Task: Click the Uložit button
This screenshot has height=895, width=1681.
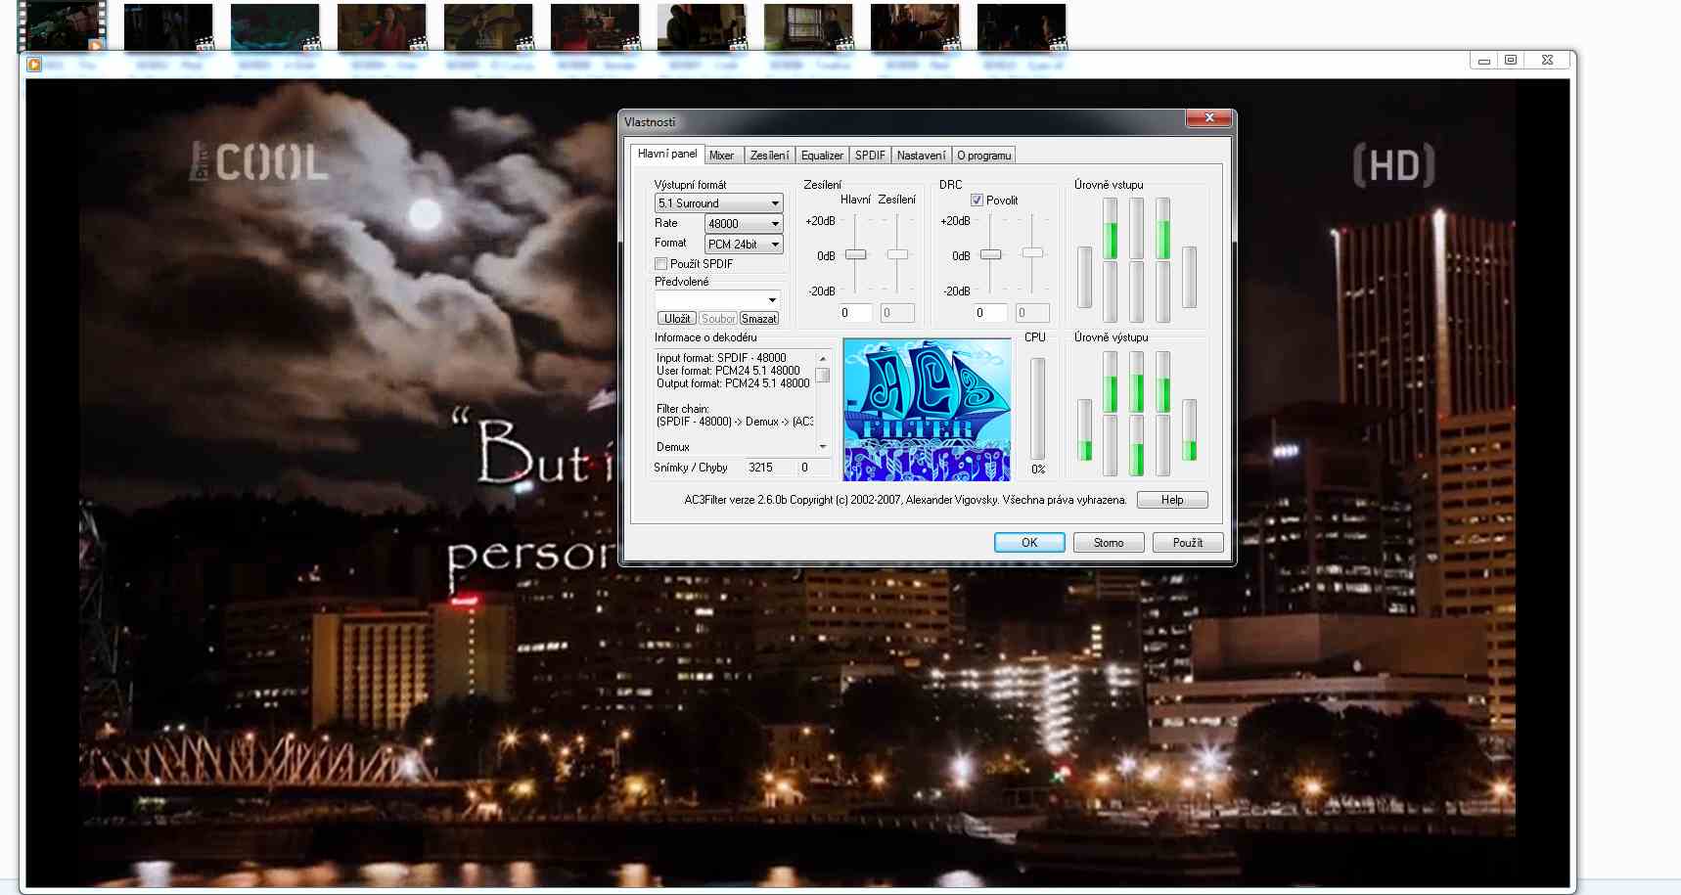Action: click(676, 319)
